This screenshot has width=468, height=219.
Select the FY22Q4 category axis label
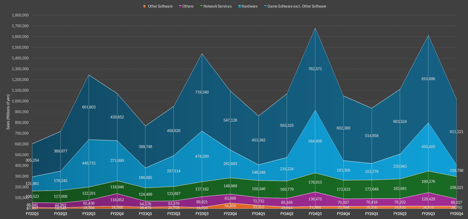click(x=117, y=214)
